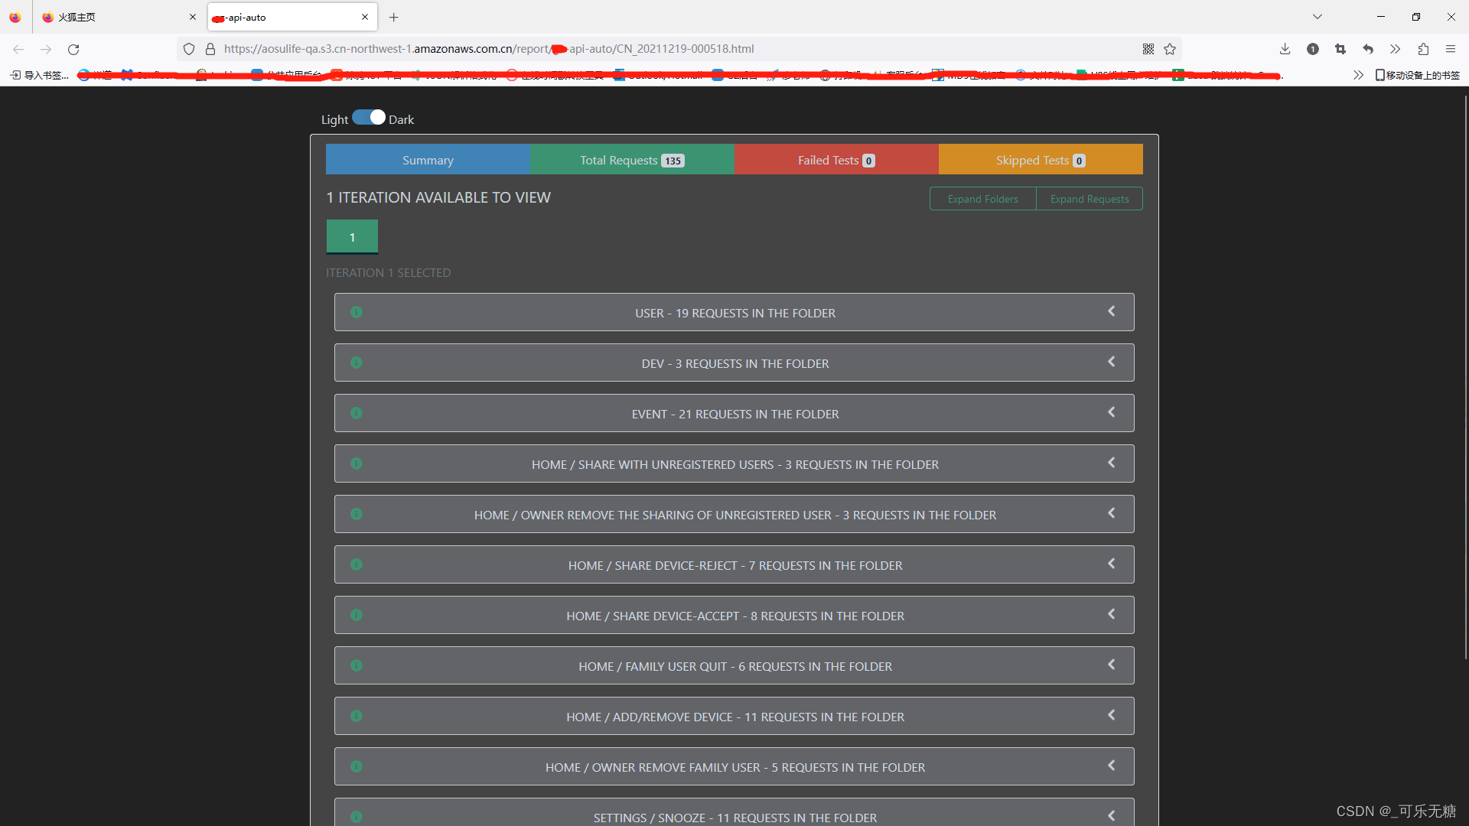Click the padlock site info icon
This screenshot has width=1469, height=826.
click(210, 49)
